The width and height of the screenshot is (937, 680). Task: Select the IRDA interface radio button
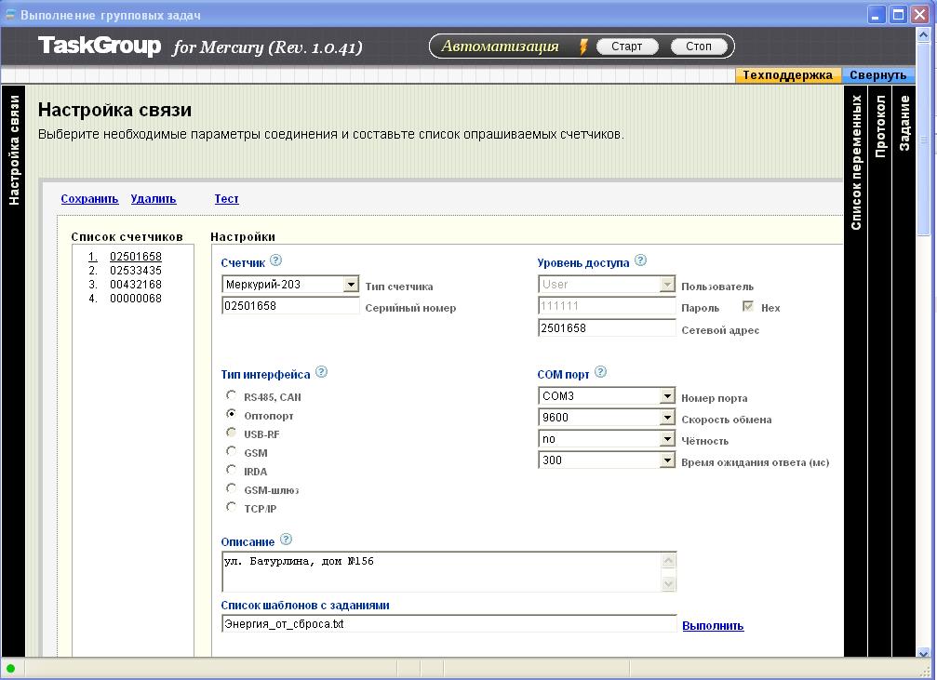[x=232, y=470]
